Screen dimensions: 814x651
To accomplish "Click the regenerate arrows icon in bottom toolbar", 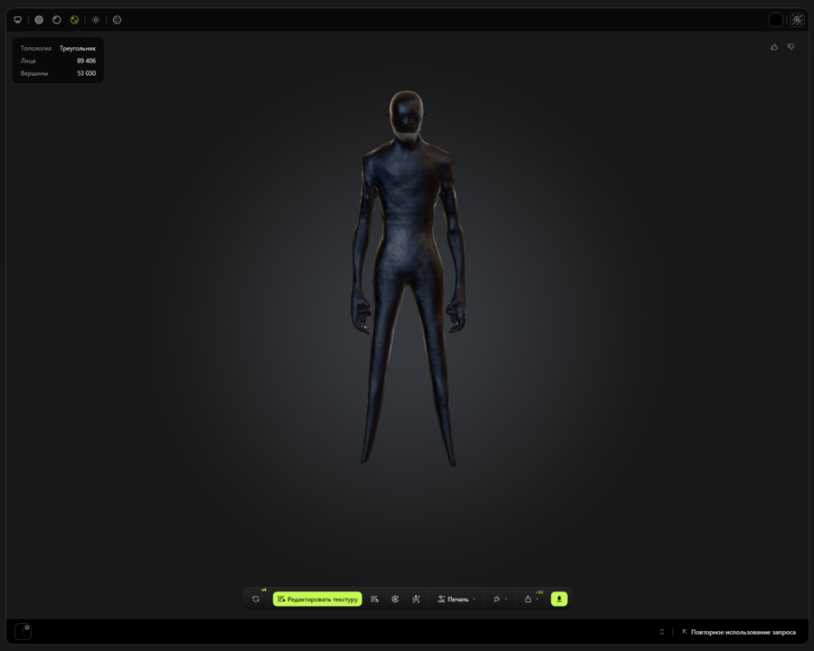I will (256, 599).
